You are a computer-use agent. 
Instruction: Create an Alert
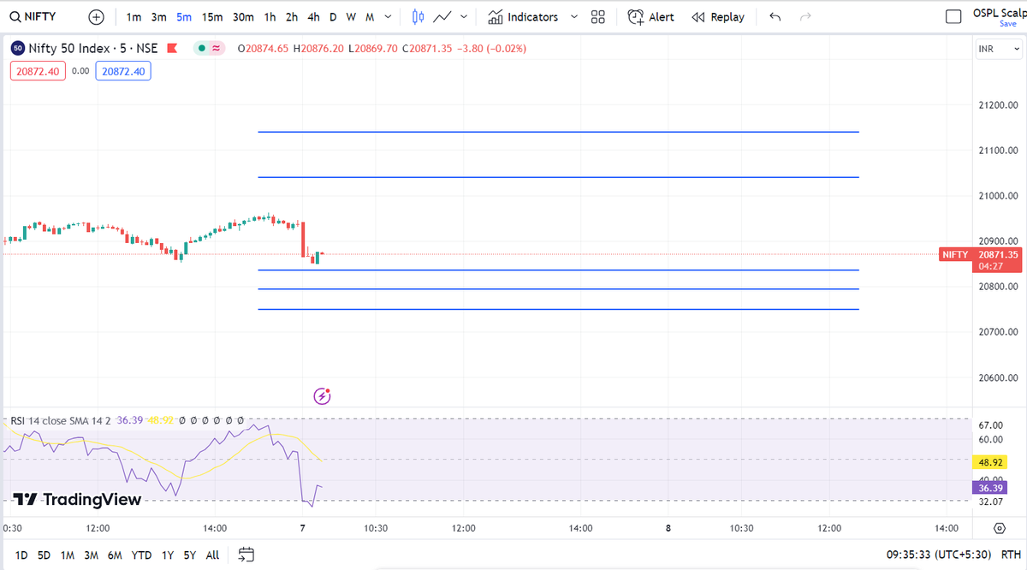coord(651,17)
